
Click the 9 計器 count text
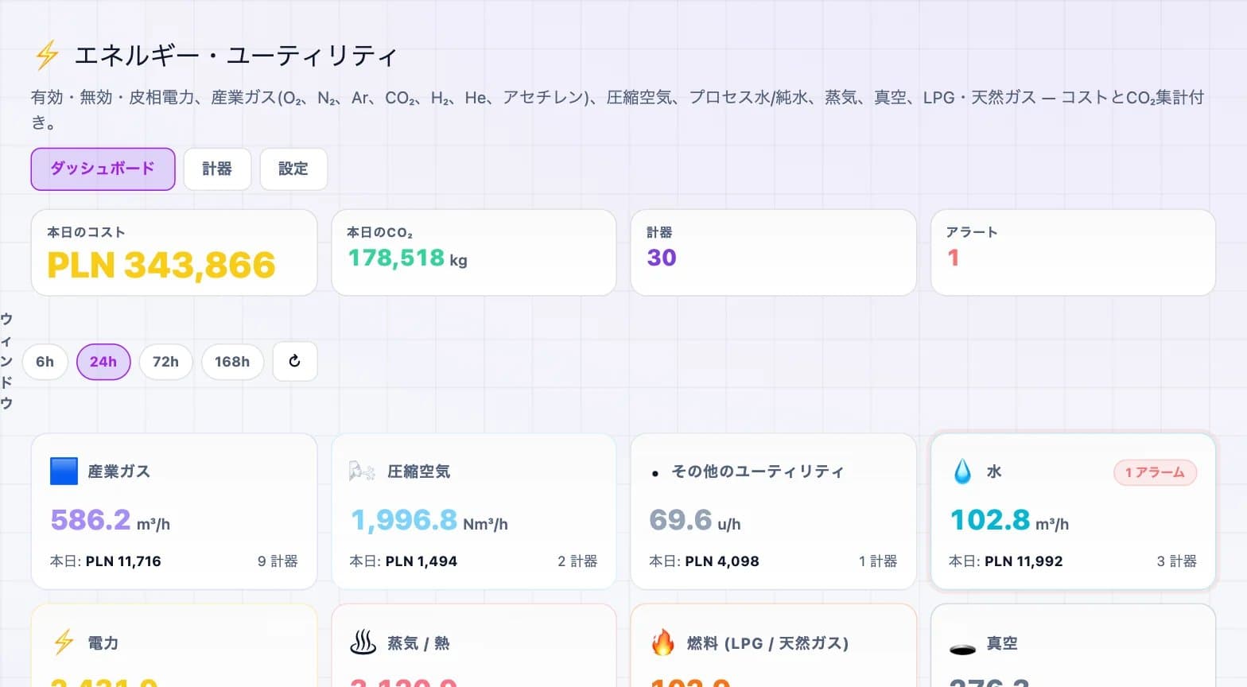point(278,561)
